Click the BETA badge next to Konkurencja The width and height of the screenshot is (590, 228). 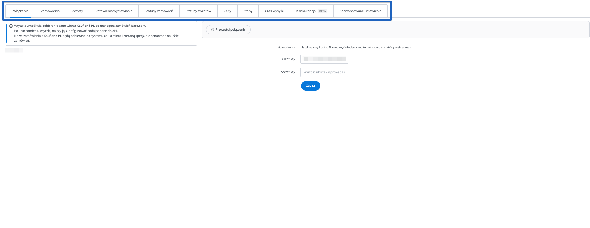coord(322,11)
